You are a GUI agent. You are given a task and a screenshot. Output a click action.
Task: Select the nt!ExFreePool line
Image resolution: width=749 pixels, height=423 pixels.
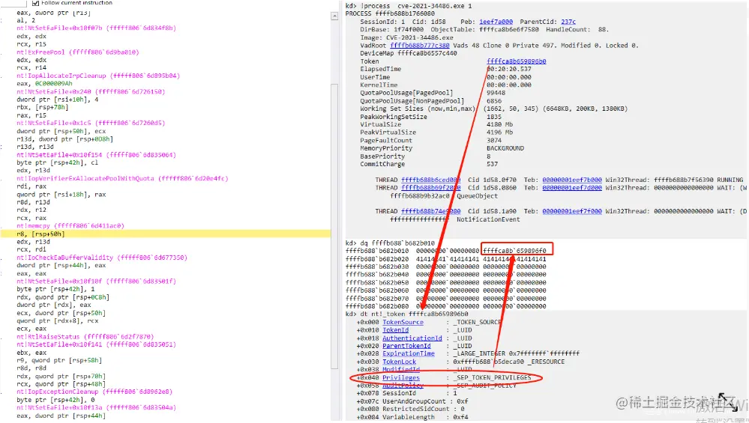pyautogui.click(x=77, y=52)
